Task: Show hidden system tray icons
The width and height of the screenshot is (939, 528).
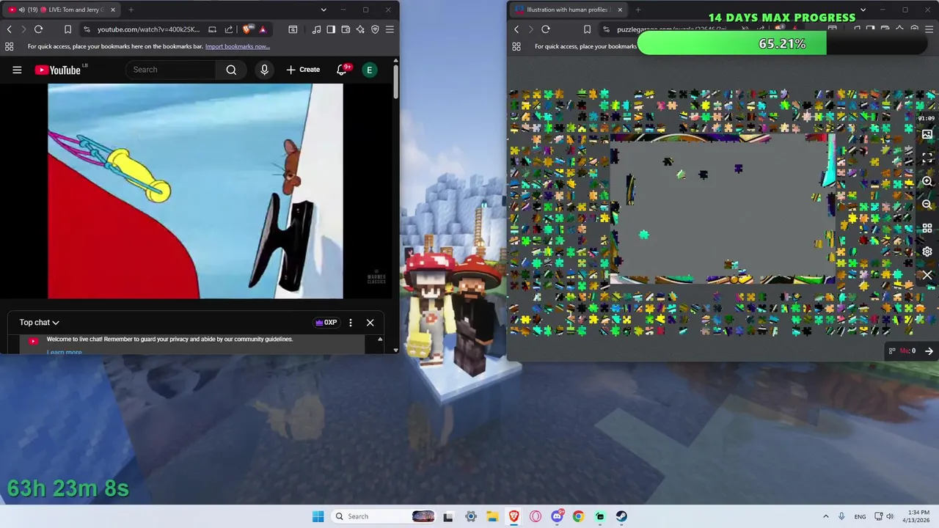Action: [825, 516]
